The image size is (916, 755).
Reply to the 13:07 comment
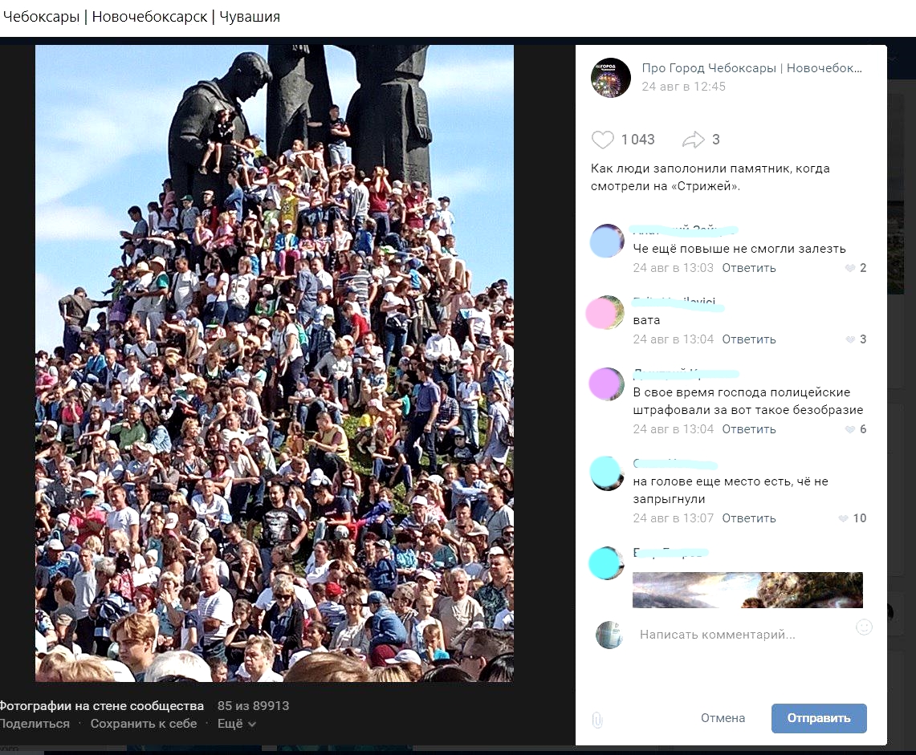[x=749, y=518]
